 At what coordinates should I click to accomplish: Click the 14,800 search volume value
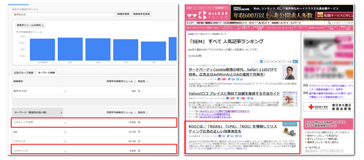[132, 122]
